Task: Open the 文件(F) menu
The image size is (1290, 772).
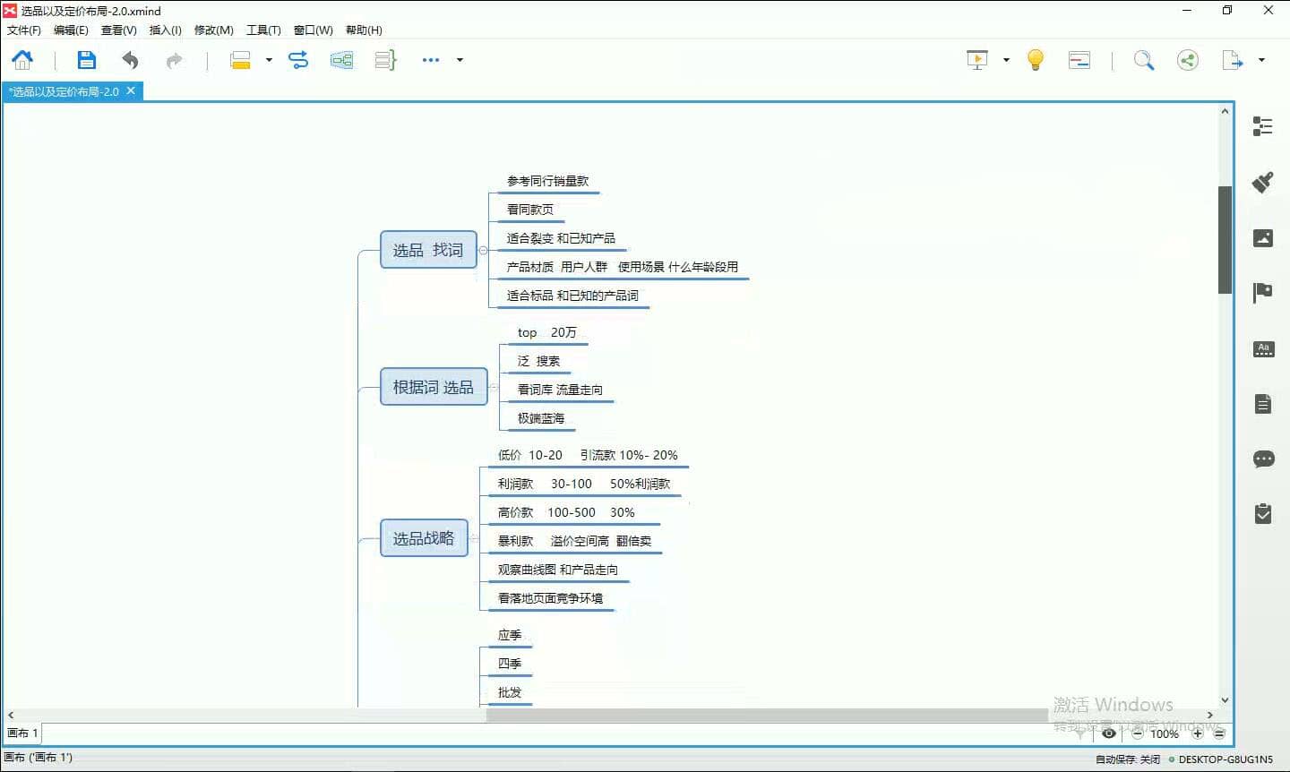Action: pos(24,30)
